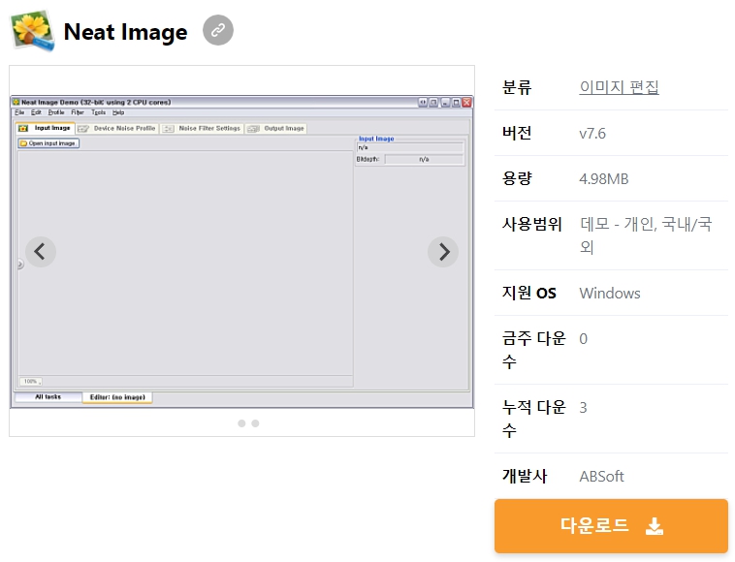Click the orange 다운로드 download button
Image resolution: width=735 pixels, height=562 pixels.
pos(611,526)
